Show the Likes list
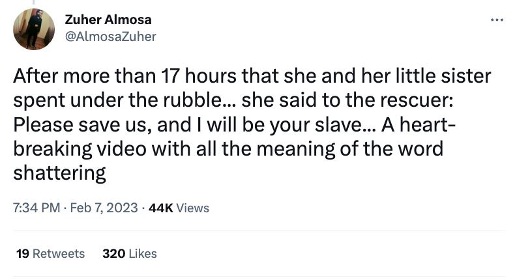515x280 pixels. pyautogui.click(x=142, y=253)
